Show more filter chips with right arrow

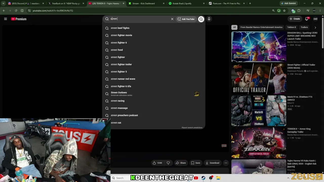(x=315, y=27)
